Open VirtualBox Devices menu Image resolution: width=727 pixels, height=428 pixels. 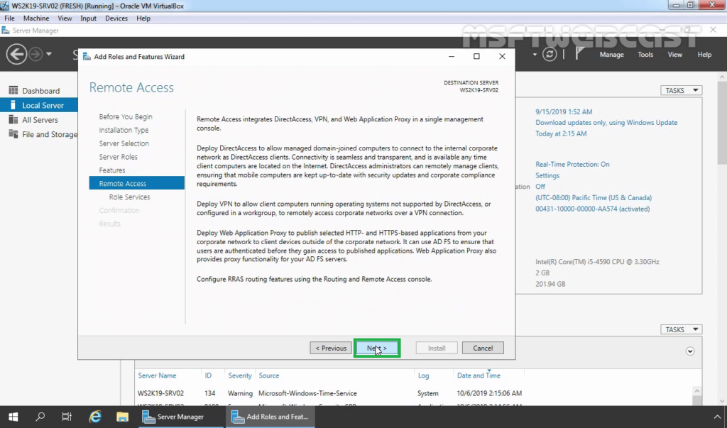point(116,18)
